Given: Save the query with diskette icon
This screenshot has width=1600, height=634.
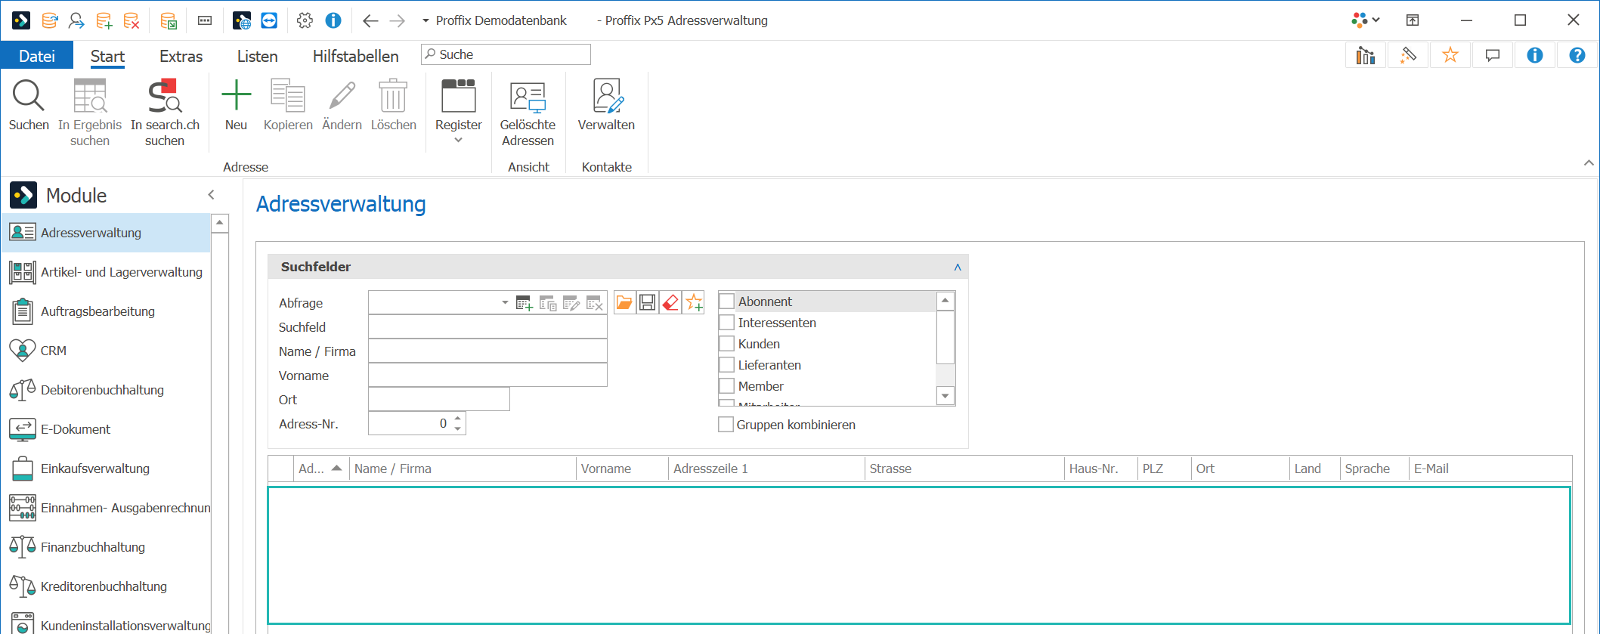Looking at the screenshot, I should pyautogui.click(x=647, y=303).
